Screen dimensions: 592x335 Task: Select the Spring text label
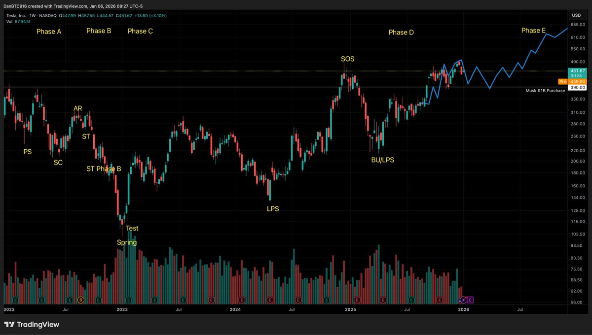point(127,242)
